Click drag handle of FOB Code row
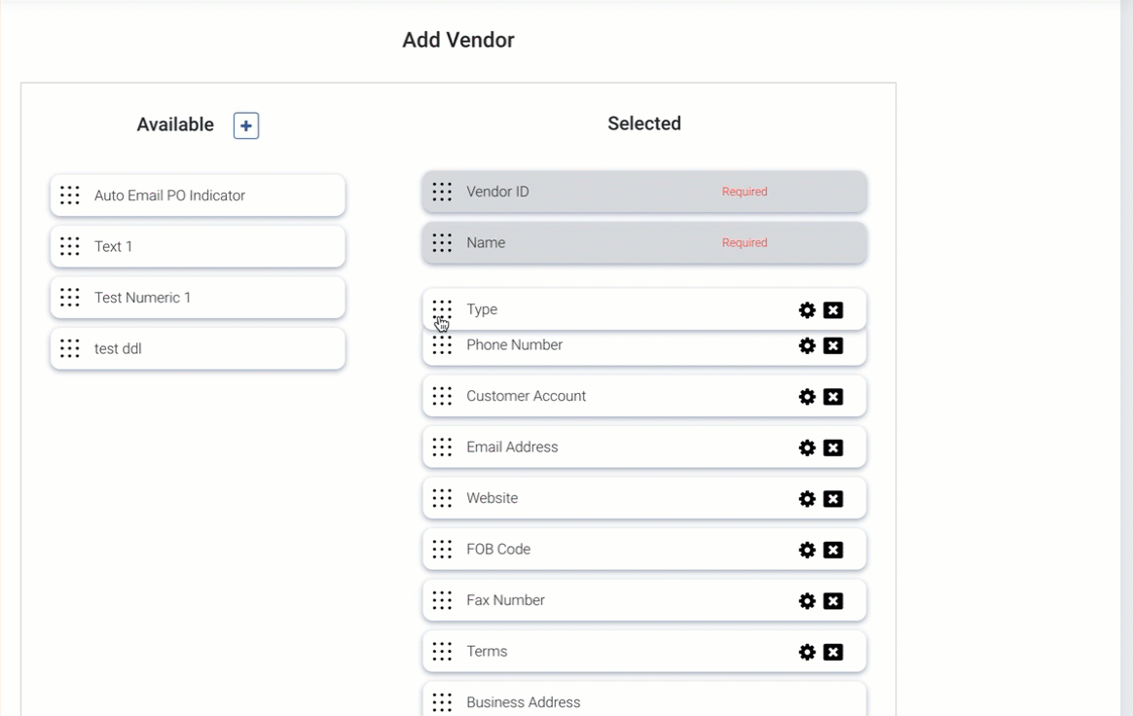The height and width of the screenshot is (716, 1133). point(442,549)
